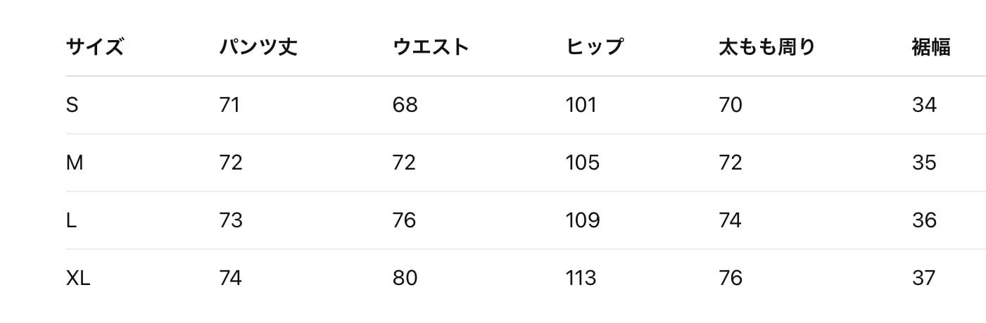
Task: Click hip value 109
Action: (x=583, y=220)
